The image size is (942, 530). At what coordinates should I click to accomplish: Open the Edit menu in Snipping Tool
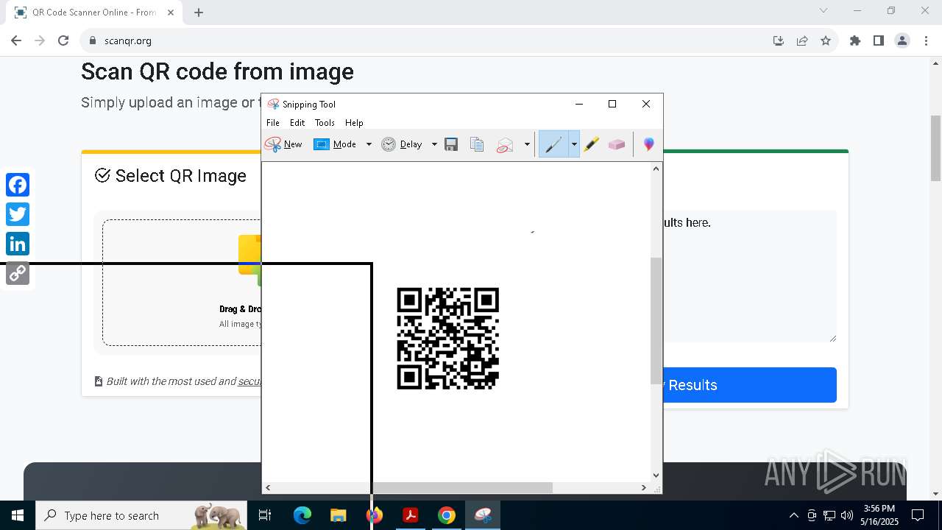[x=297, y=123]
